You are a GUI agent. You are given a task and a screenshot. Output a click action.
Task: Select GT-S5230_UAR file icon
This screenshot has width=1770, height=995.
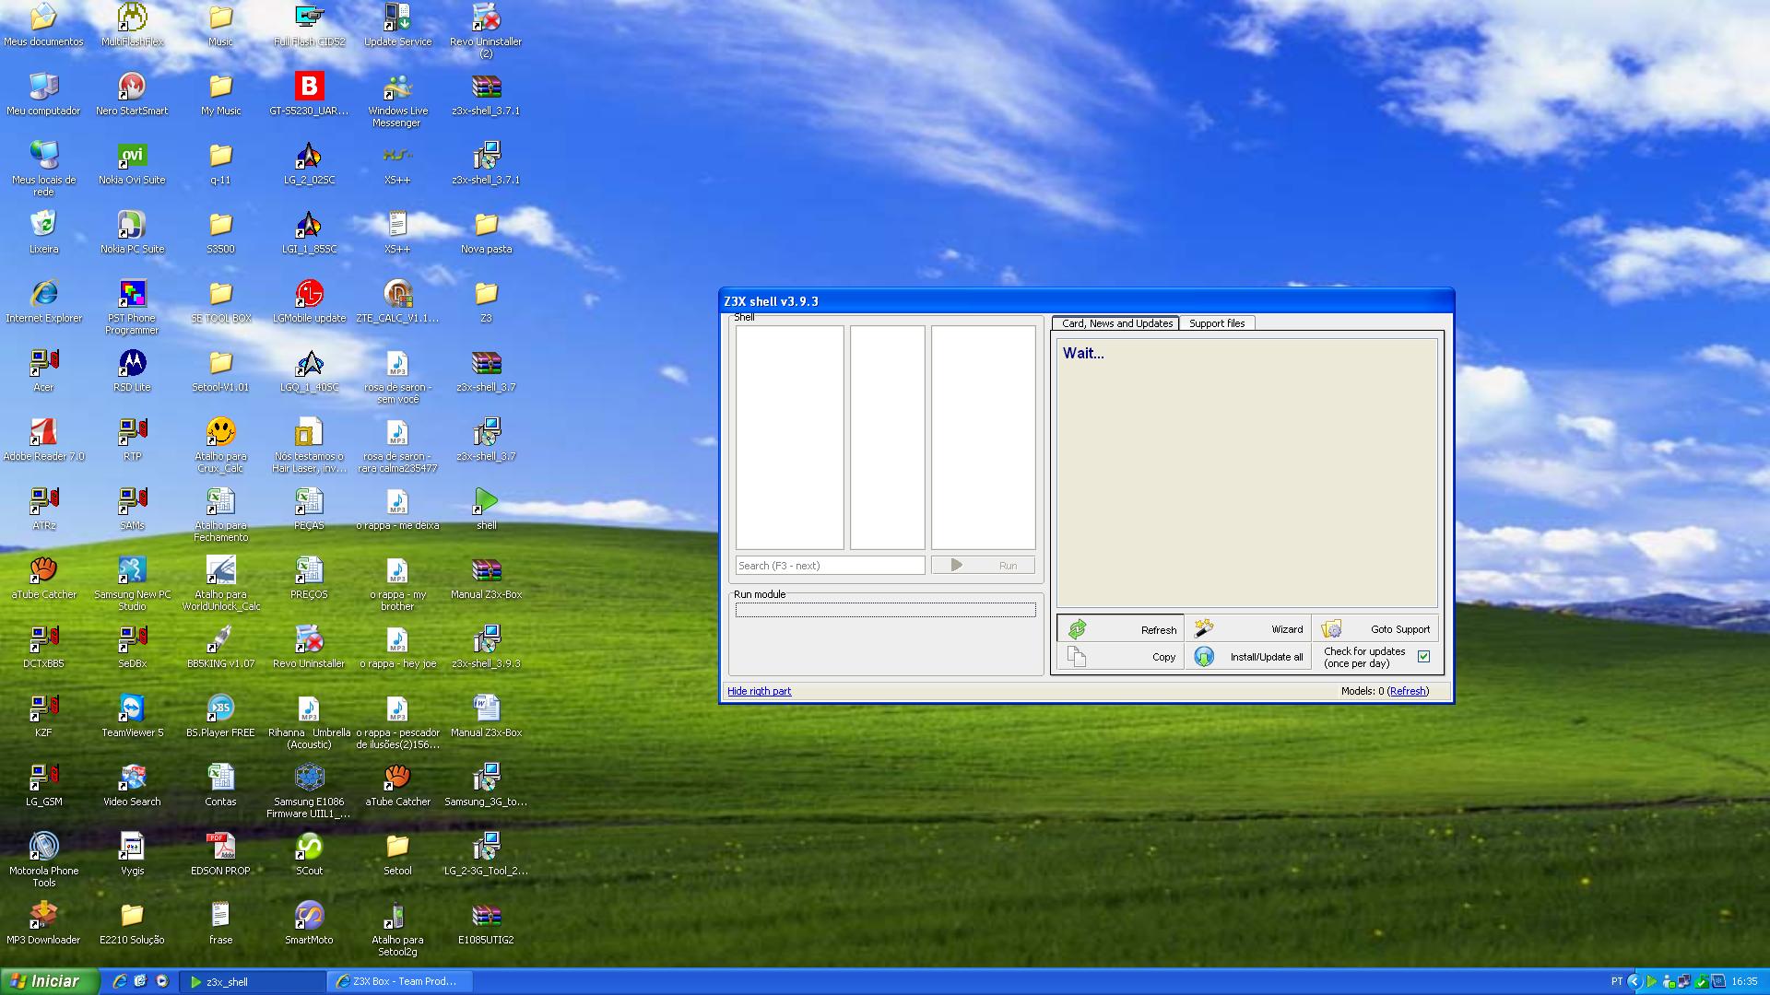click(309, 94)
